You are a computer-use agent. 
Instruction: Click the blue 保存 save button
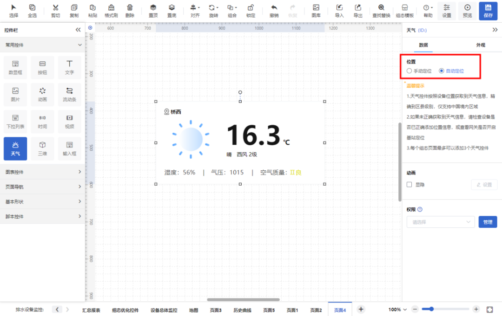point(488,11)
